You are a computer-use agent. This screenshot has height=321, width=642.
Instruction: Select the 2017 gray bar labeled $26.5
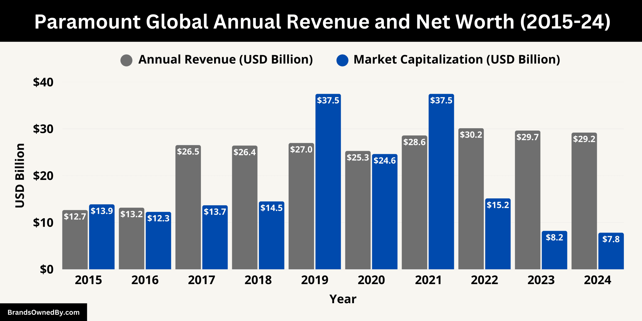[x=188, y=207]
